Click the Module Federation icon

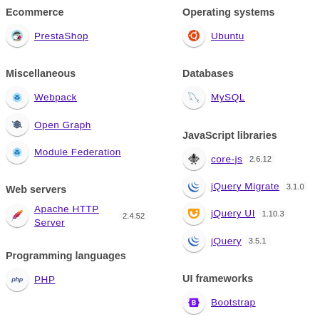click(x=17, y=152)
